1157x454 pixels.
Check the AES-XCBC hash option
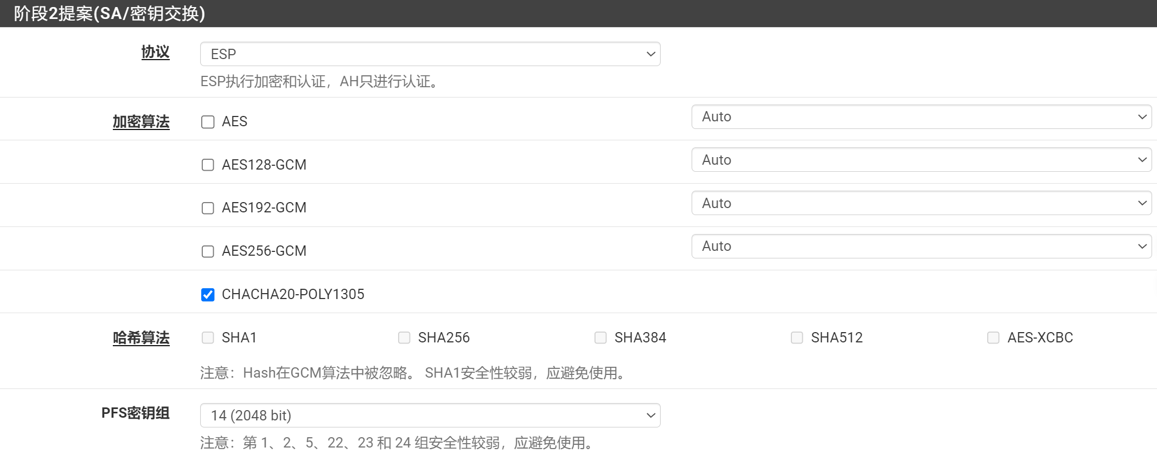tap(993, 338)
